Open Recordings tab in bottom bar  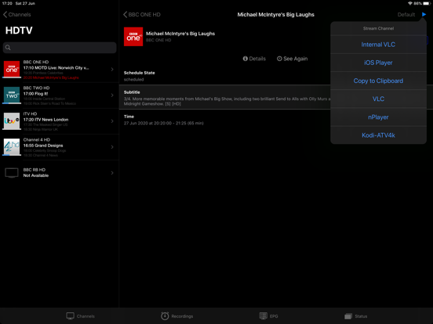coord(176,316)
